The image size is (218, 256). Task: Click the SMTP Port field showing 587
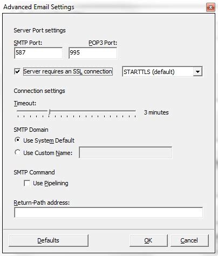pyautogui.click(x=38, y=53)
